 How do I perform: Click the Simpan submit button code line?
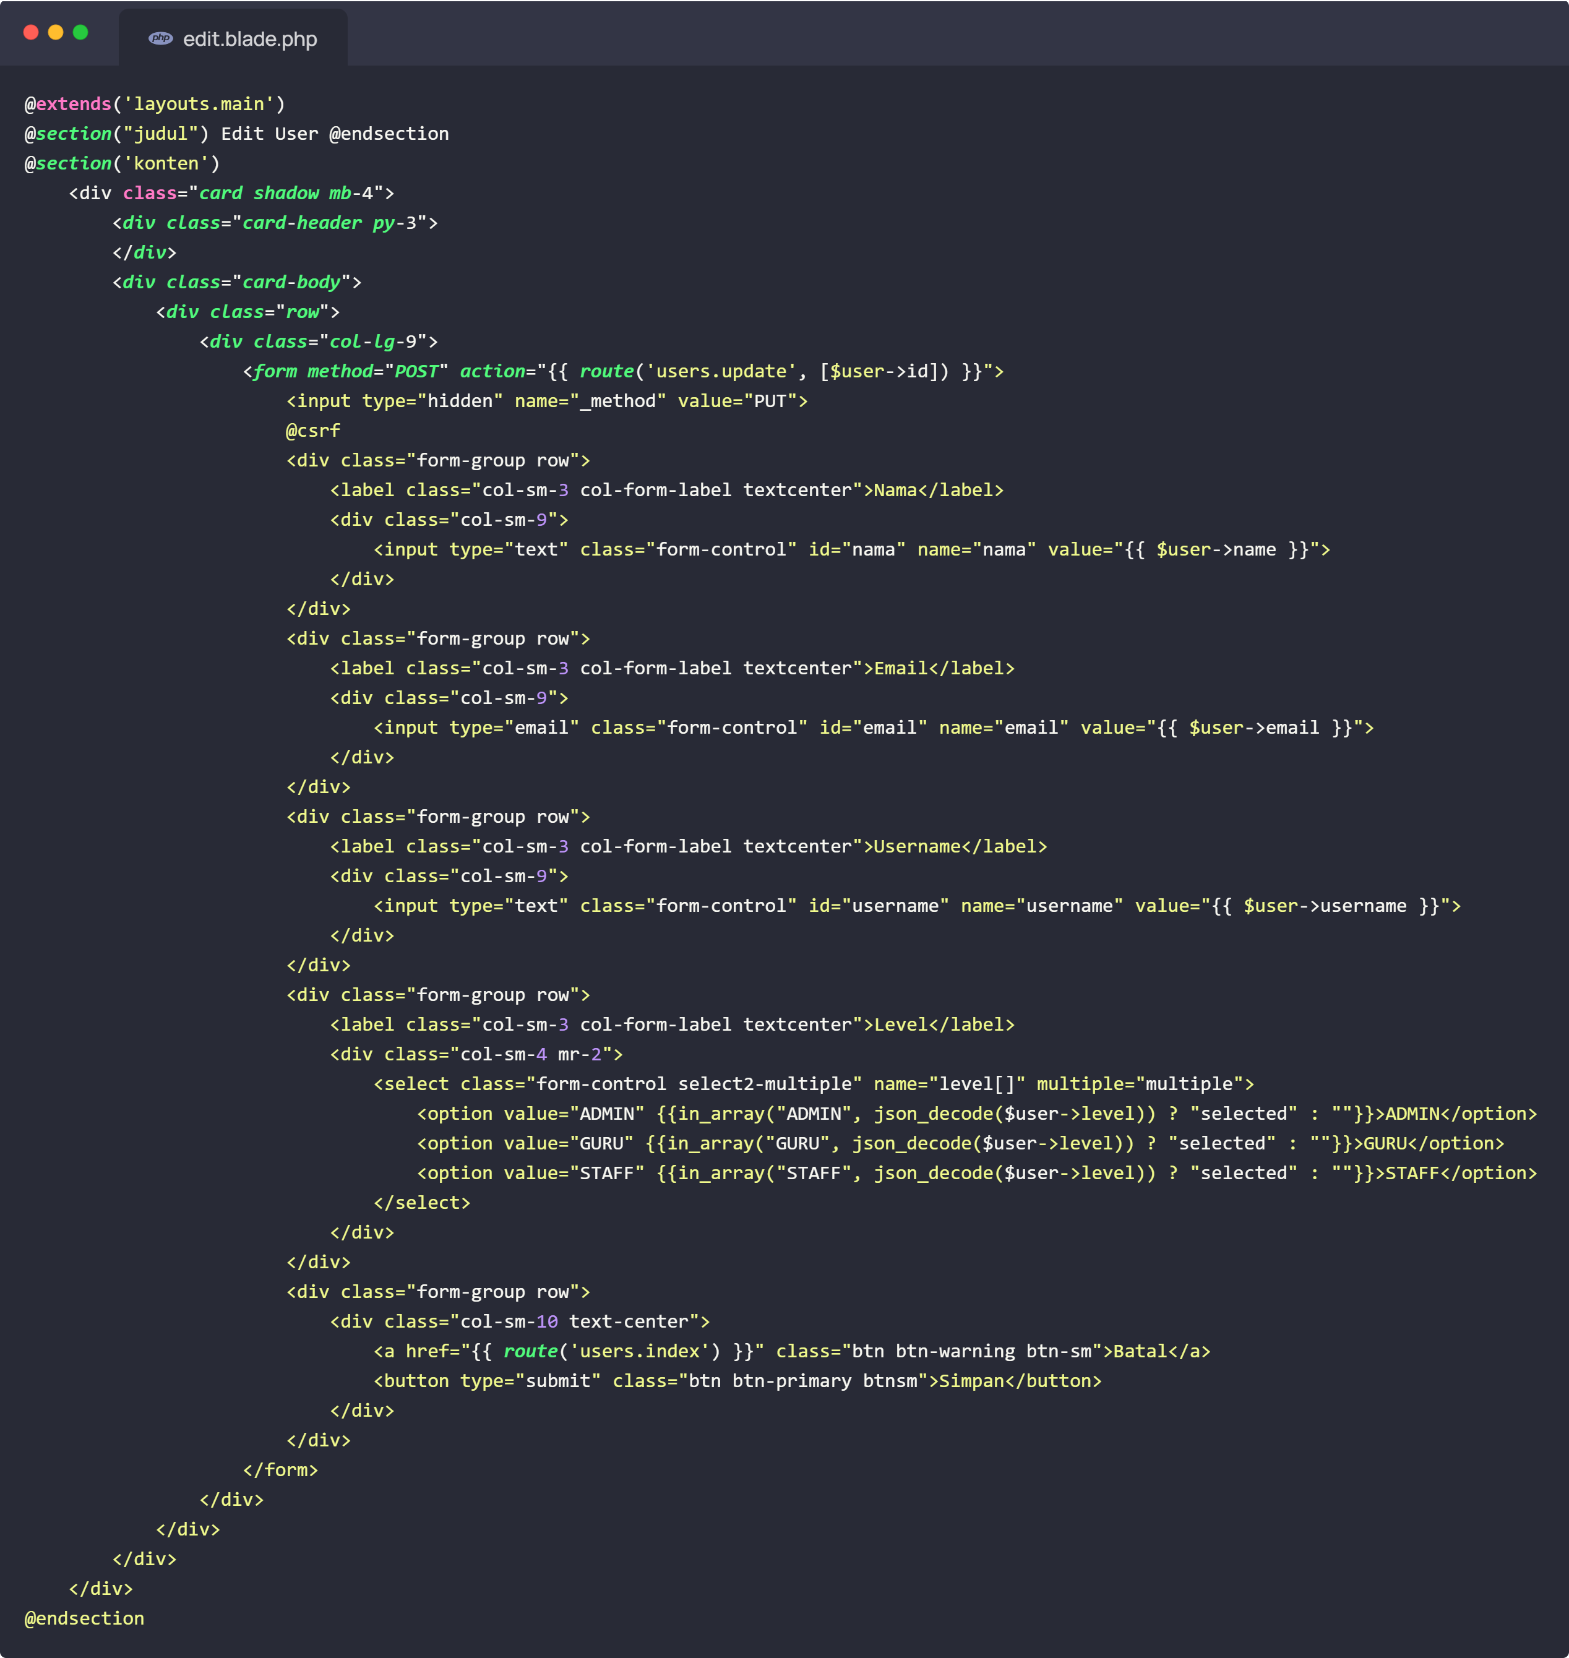pyautogui.click(x=737, y=1380)
